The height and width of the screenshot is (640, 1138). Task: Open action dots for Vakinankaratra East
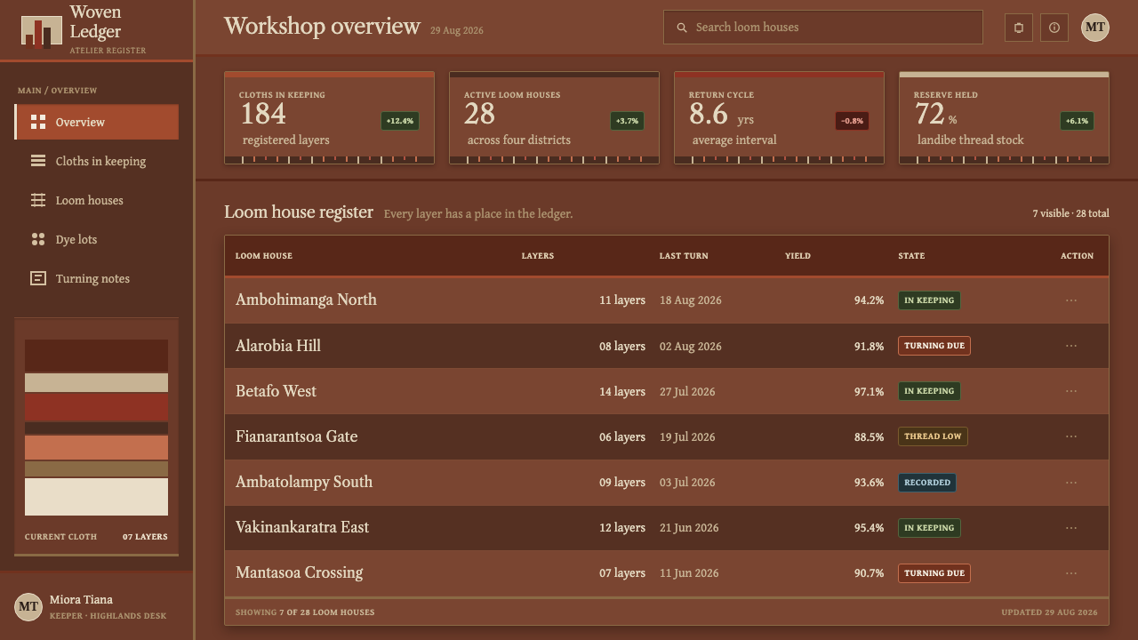pos(1071,528)
